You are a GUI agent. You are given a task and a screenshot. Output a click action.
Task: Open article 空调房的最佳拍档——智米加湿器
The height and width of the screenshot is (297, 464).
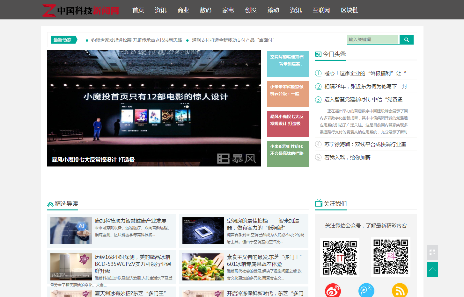[263, 224]
